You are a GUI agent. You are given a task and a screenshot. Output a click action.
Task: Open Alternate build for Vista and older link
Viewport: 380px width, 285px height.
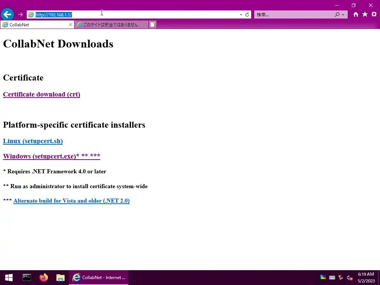click(72, 201)
